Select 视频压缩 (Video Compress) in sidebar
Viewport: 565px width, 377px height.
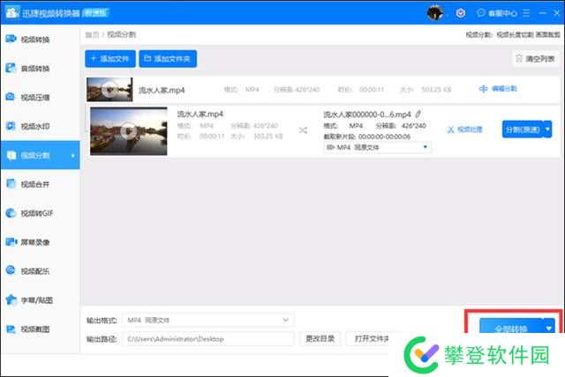click(35, 98)
